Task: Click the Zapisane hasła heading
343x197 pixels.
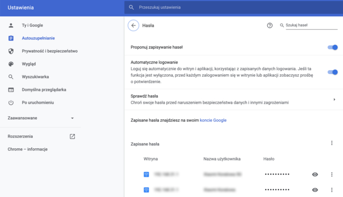Action: (145, 144)
